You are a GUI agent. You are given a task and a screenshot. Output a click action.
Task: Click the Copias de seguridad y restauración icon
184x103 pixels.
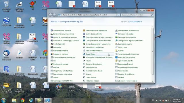(84, 44)
